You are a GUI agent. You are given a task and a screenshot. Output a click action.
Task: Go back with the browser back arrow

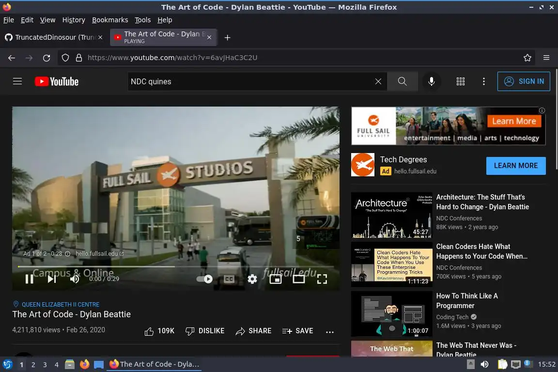click(12, 58)
